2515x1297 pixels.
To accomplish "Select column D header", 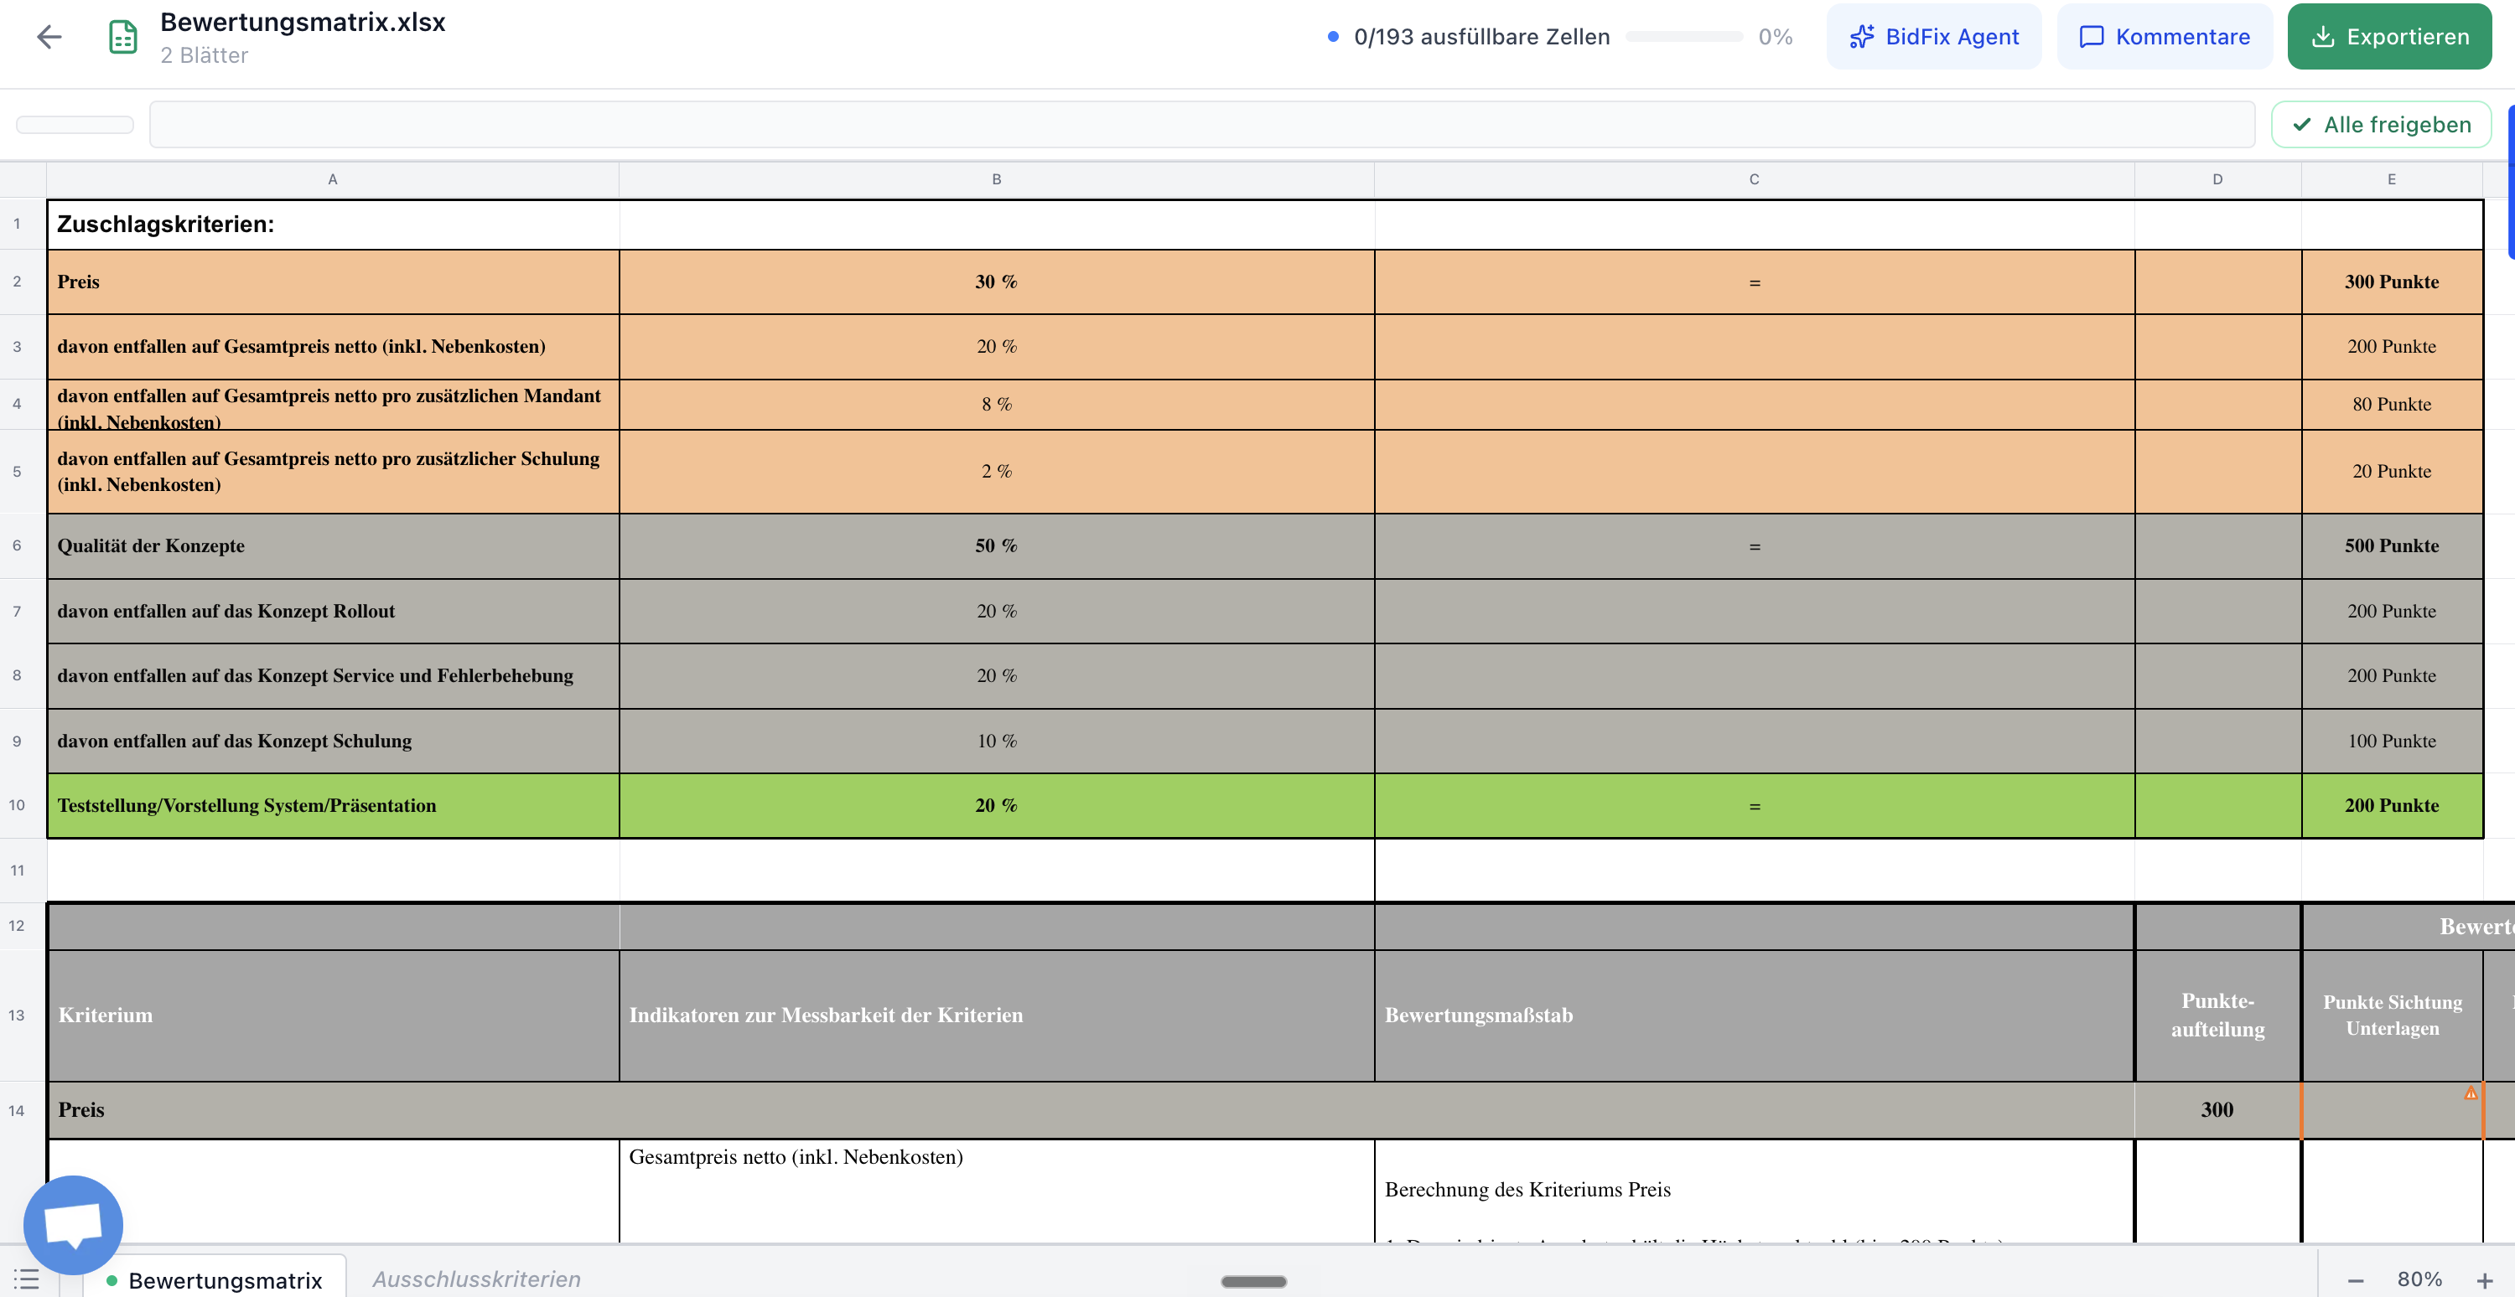I will click(2217, 179).
